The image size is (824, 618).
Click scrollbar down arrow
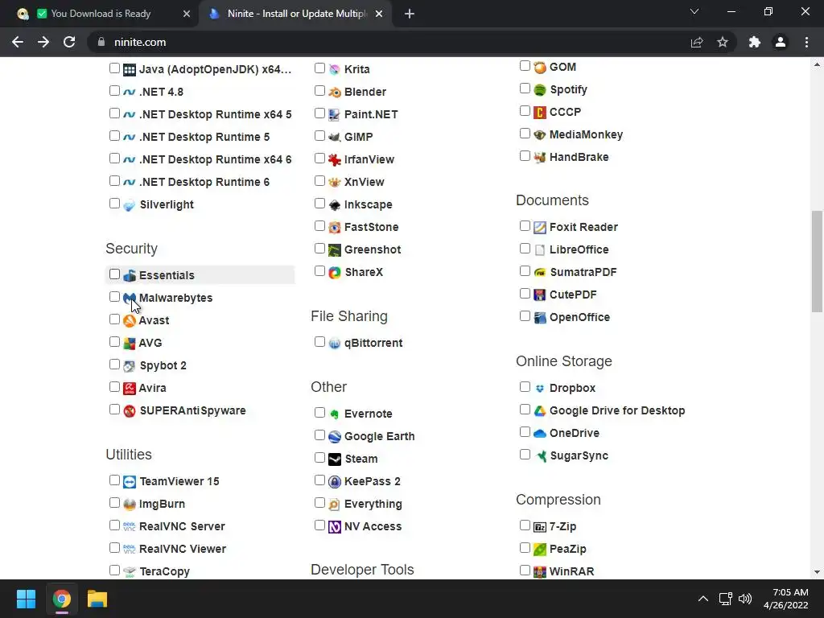pyautogui.click(x=817, y=572)
